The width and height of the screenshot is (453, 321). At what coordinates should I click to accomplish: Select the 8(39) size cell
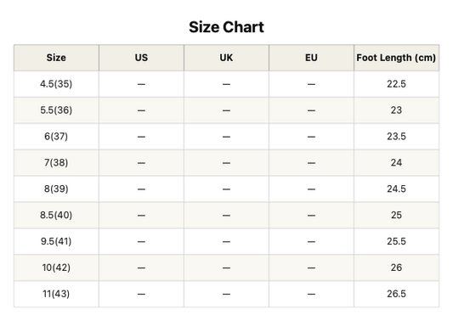[56, 189]
